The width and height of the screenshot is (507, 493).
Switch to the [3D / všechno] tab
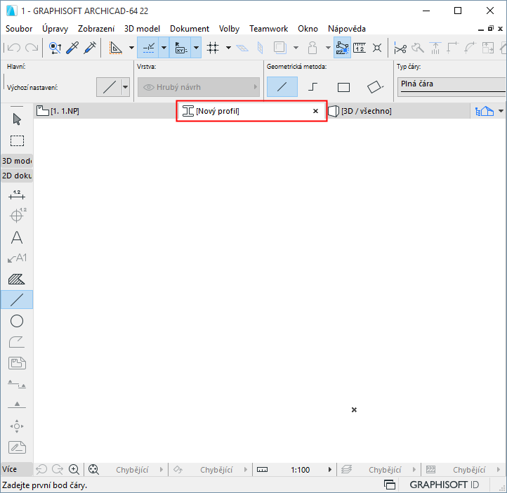[398, 111]
